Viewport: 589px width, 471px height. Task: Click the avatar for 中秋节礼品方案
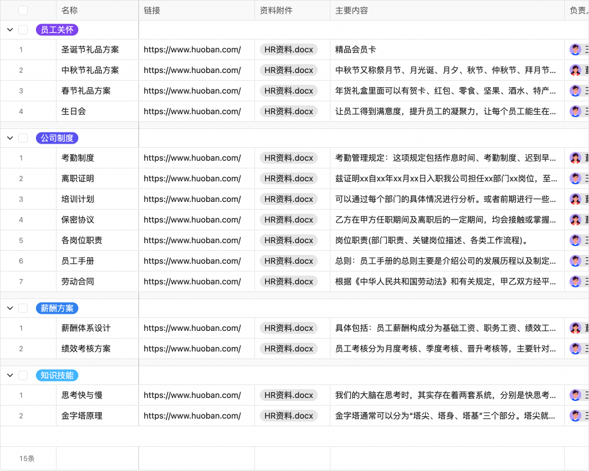click(574, 70)
